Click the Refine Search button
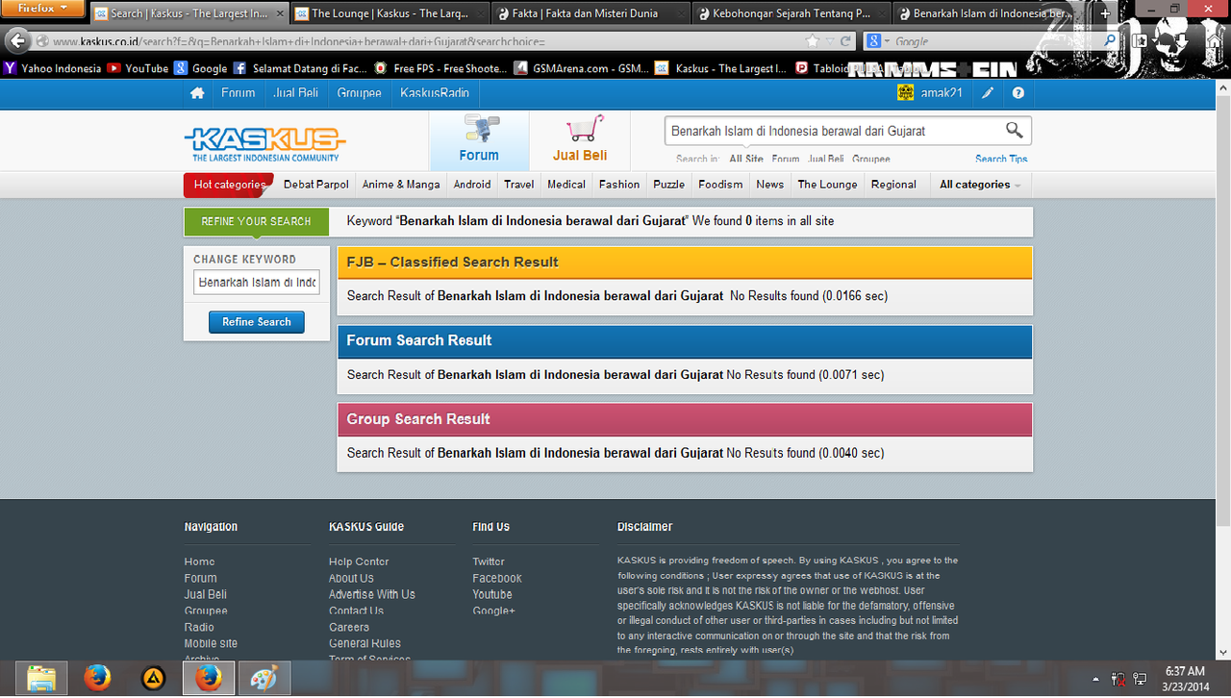This screenshot has height=698, width=1231. click(257, 322)
